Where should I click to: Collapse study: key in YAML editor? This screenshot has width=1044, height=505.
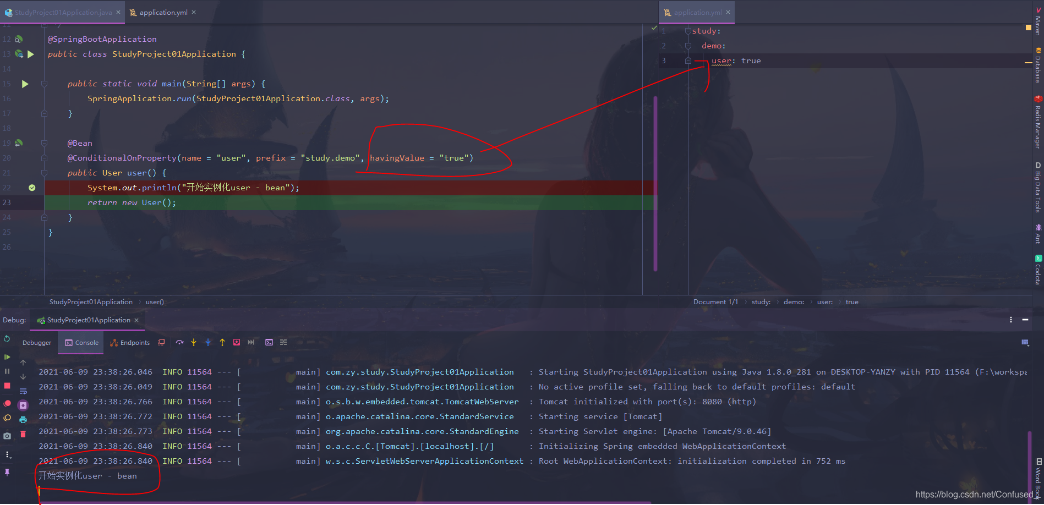click(x=688, y=31)
